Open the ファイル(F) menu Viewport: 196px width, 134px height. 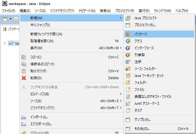point(9,11)
